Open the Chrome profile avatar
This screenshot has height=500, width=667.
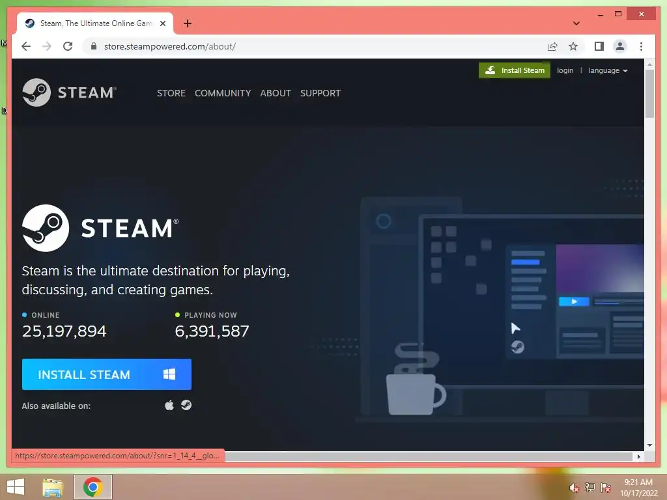point(620,46)
